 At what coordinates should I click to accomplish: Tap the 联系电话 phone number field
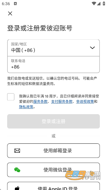[x=53, y=65]
